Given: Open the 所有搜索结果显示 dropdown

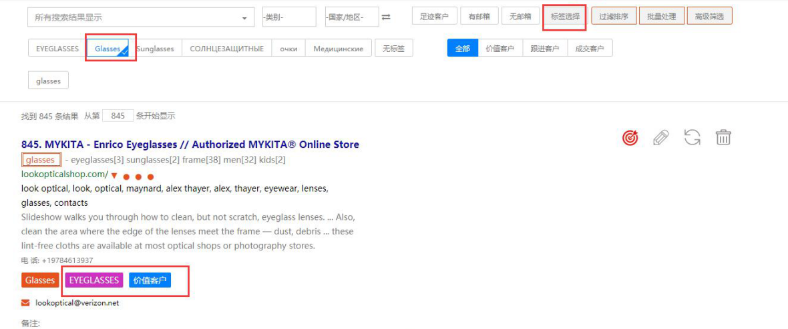Looking at the screenshot, I should coord(140,17).
